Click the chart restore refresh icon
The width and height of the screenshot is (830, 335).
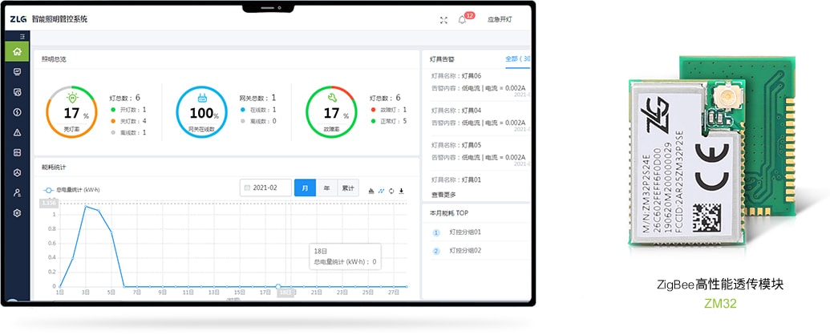391,191
